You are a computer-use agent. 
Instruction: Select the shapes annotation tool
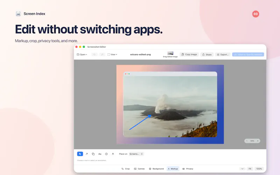93,154
